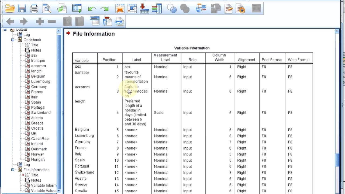345x194 pixels.
Task: Select Variable Information outline item
Action: [44, 186]
